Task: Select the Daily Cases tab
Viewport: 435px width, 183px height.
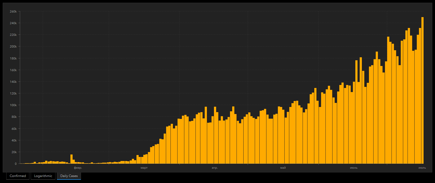Action: [69, 176]
